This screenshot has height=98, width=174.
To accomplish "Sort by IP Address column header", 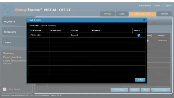I will coord(39,30).
